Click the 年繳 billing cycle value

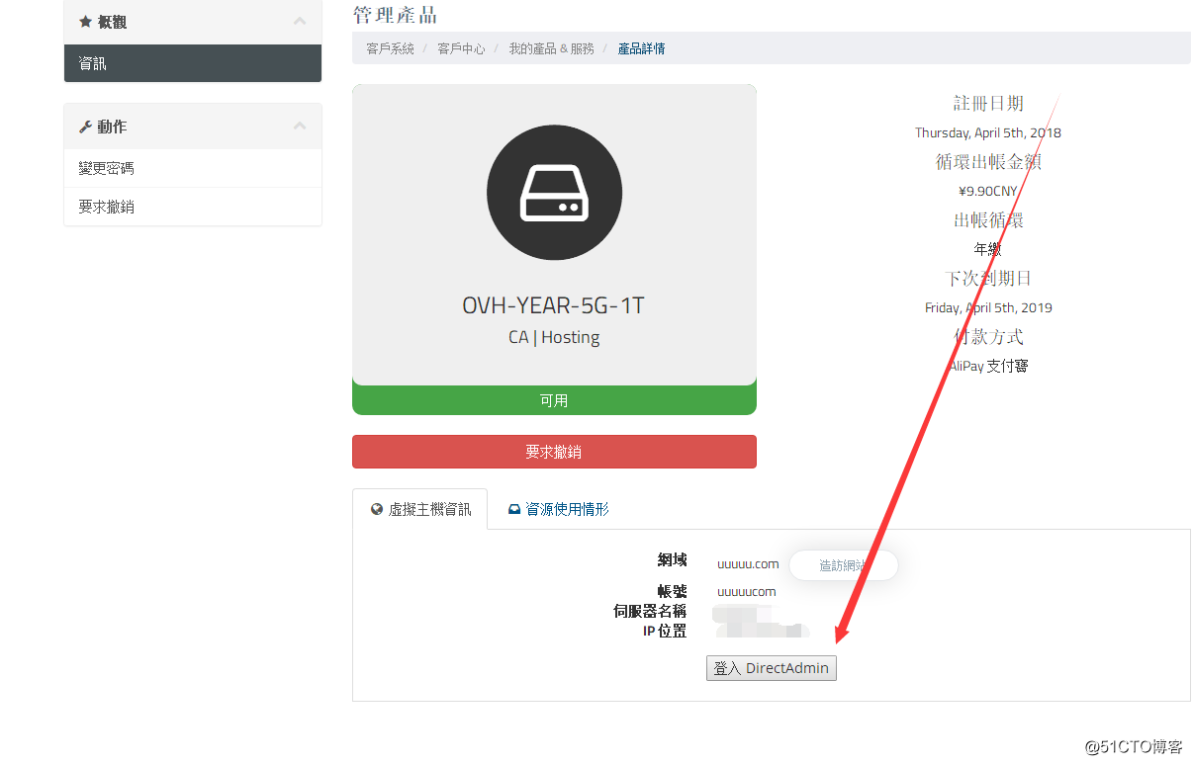(988, 249)
